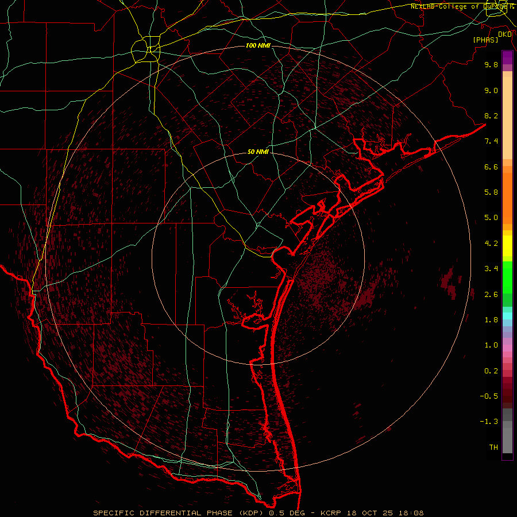Click the -1.3 legend value
The image size is (517, 517).
click(x=489, y=422)
